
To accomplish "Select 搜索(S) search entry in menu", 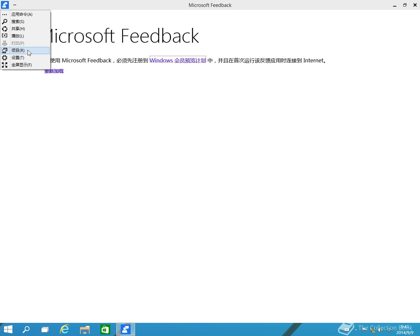I will (25, 22).
